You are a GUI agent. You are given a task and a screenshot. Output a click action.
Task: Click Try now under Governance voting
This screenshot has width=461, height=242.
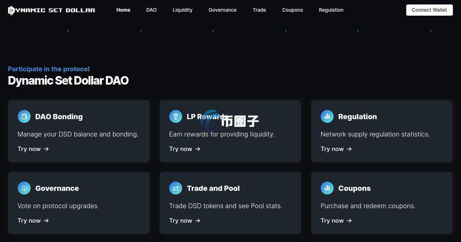[x=29, y=221]
